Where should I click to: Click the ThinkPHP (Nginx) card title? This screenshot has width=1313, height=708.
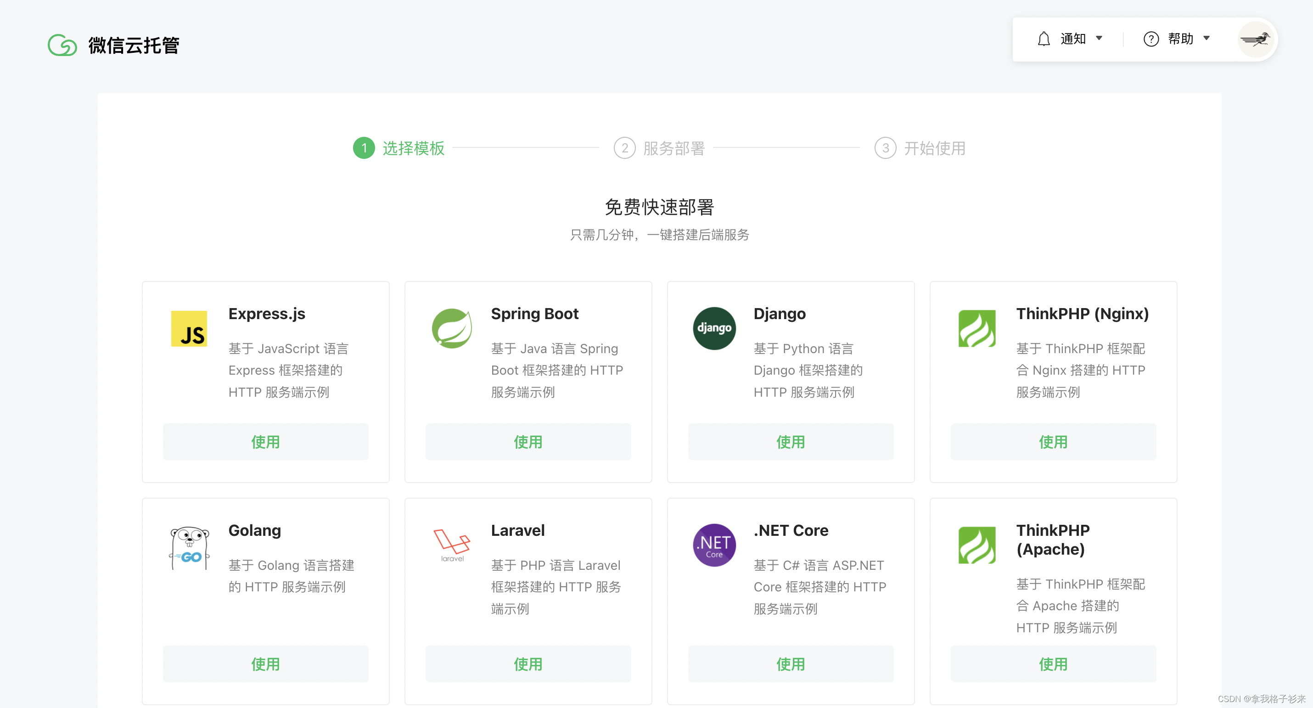coord(1082,314)
